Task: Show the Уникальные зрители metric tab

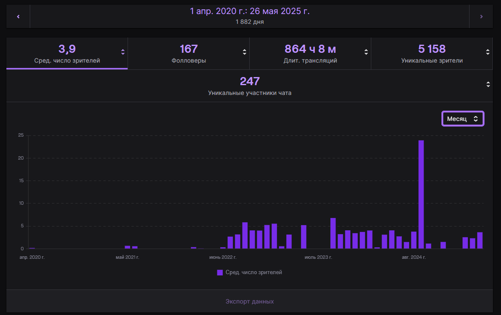Action: click(432, 53)
